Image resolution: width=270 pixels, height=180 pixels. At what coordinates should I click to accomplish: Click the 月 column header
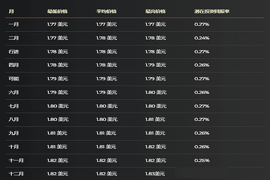click(x=11, y=12)
